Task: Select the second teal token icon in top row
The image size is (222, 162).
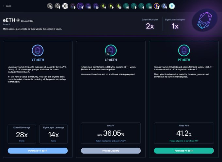Action: [x=134, y=6]
